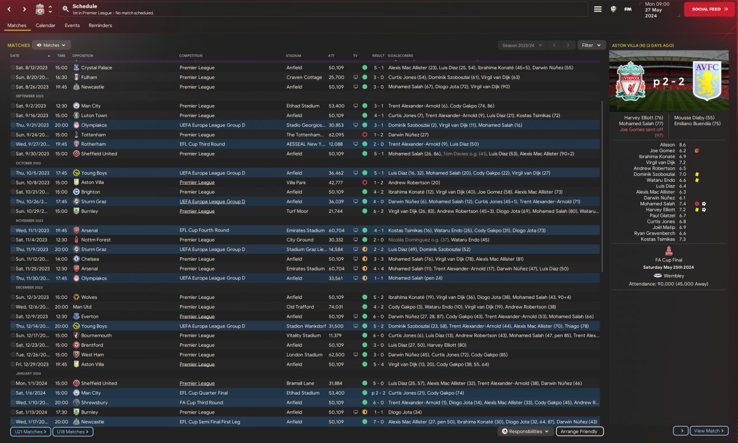738x443 pixels.
Task: Click the red loss indicator on Tottenham row
Action: (x=364, y=134)
